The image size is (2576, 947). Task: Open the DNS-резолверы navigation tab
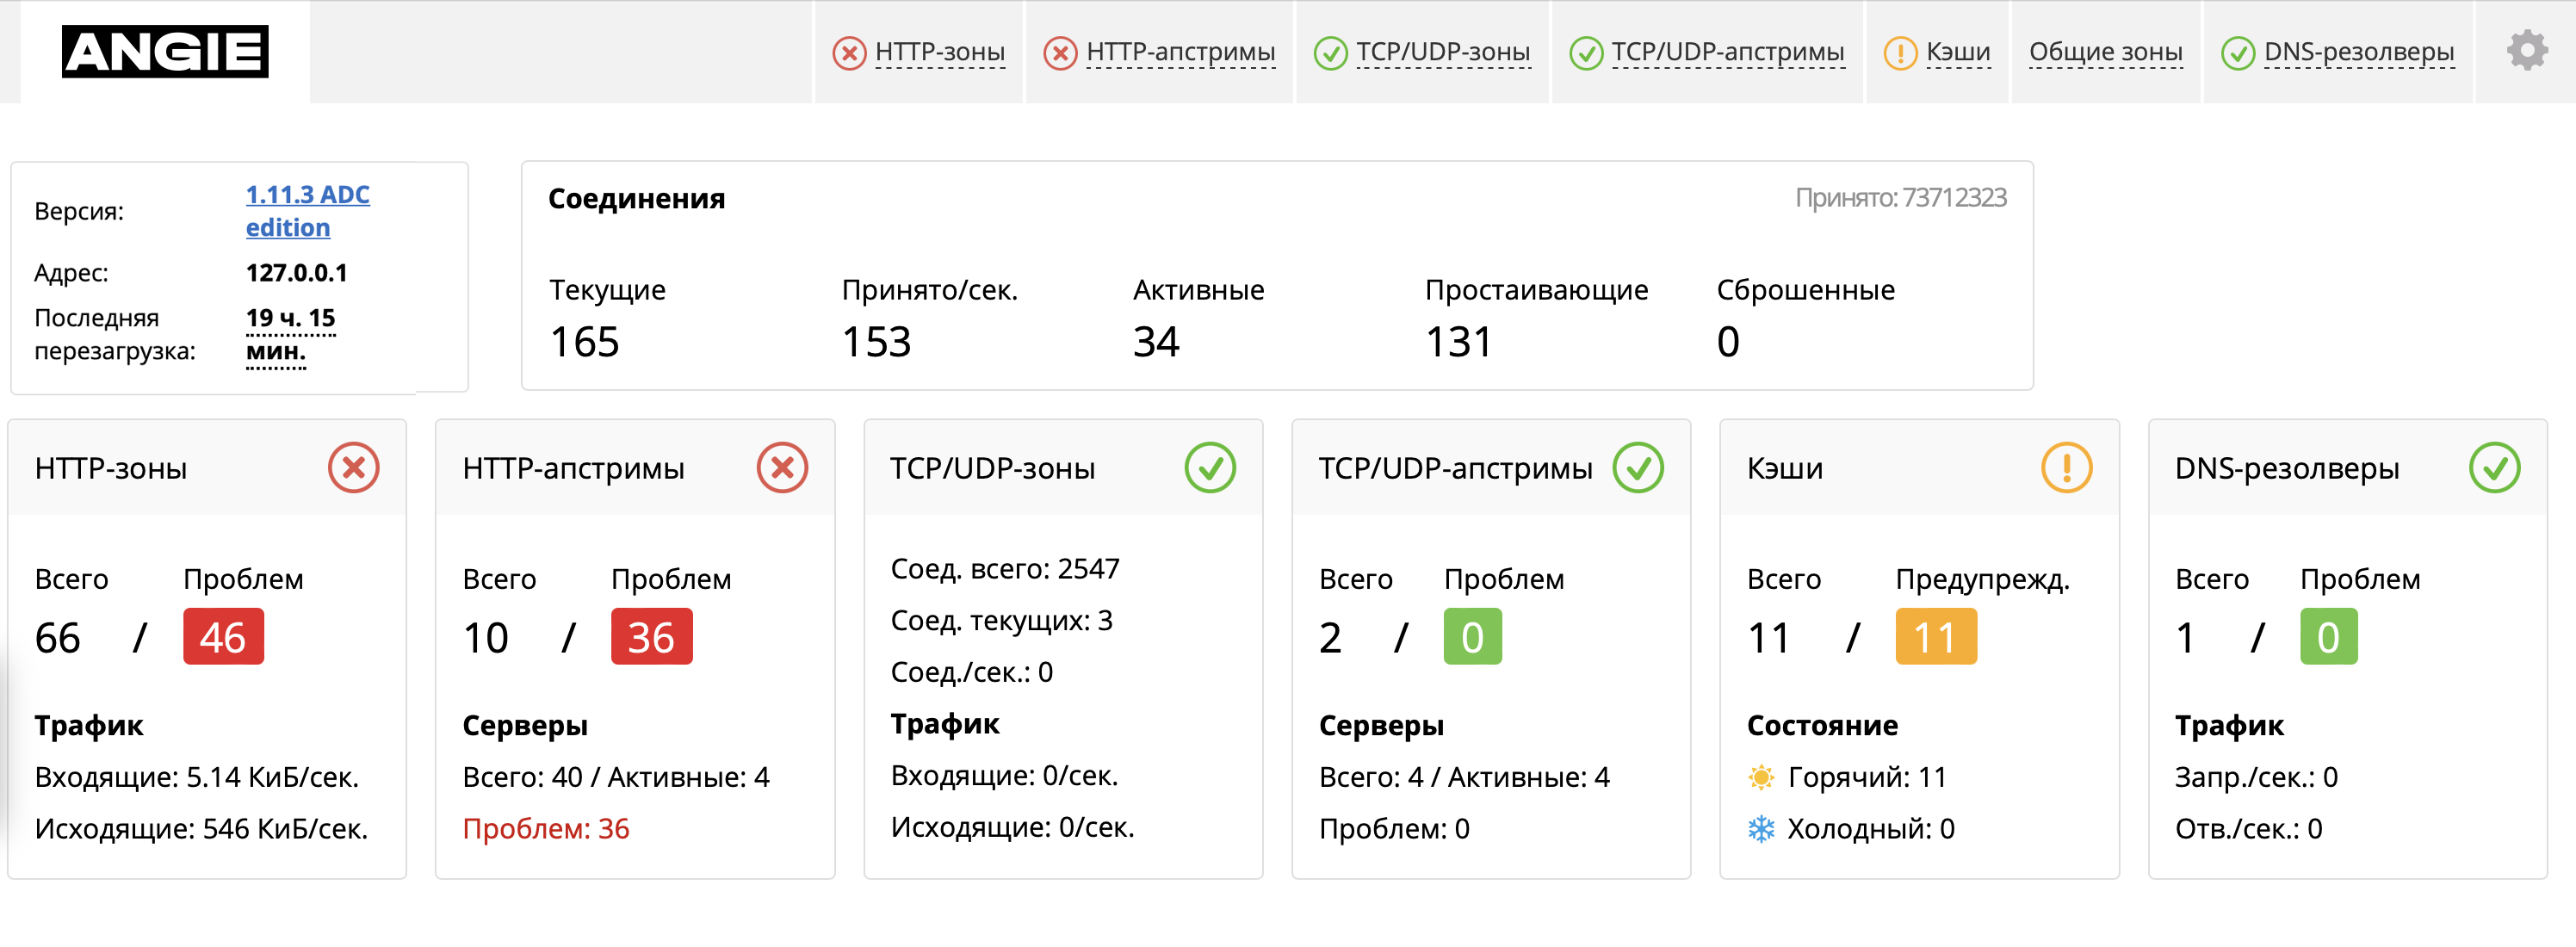coord(2338,52)
